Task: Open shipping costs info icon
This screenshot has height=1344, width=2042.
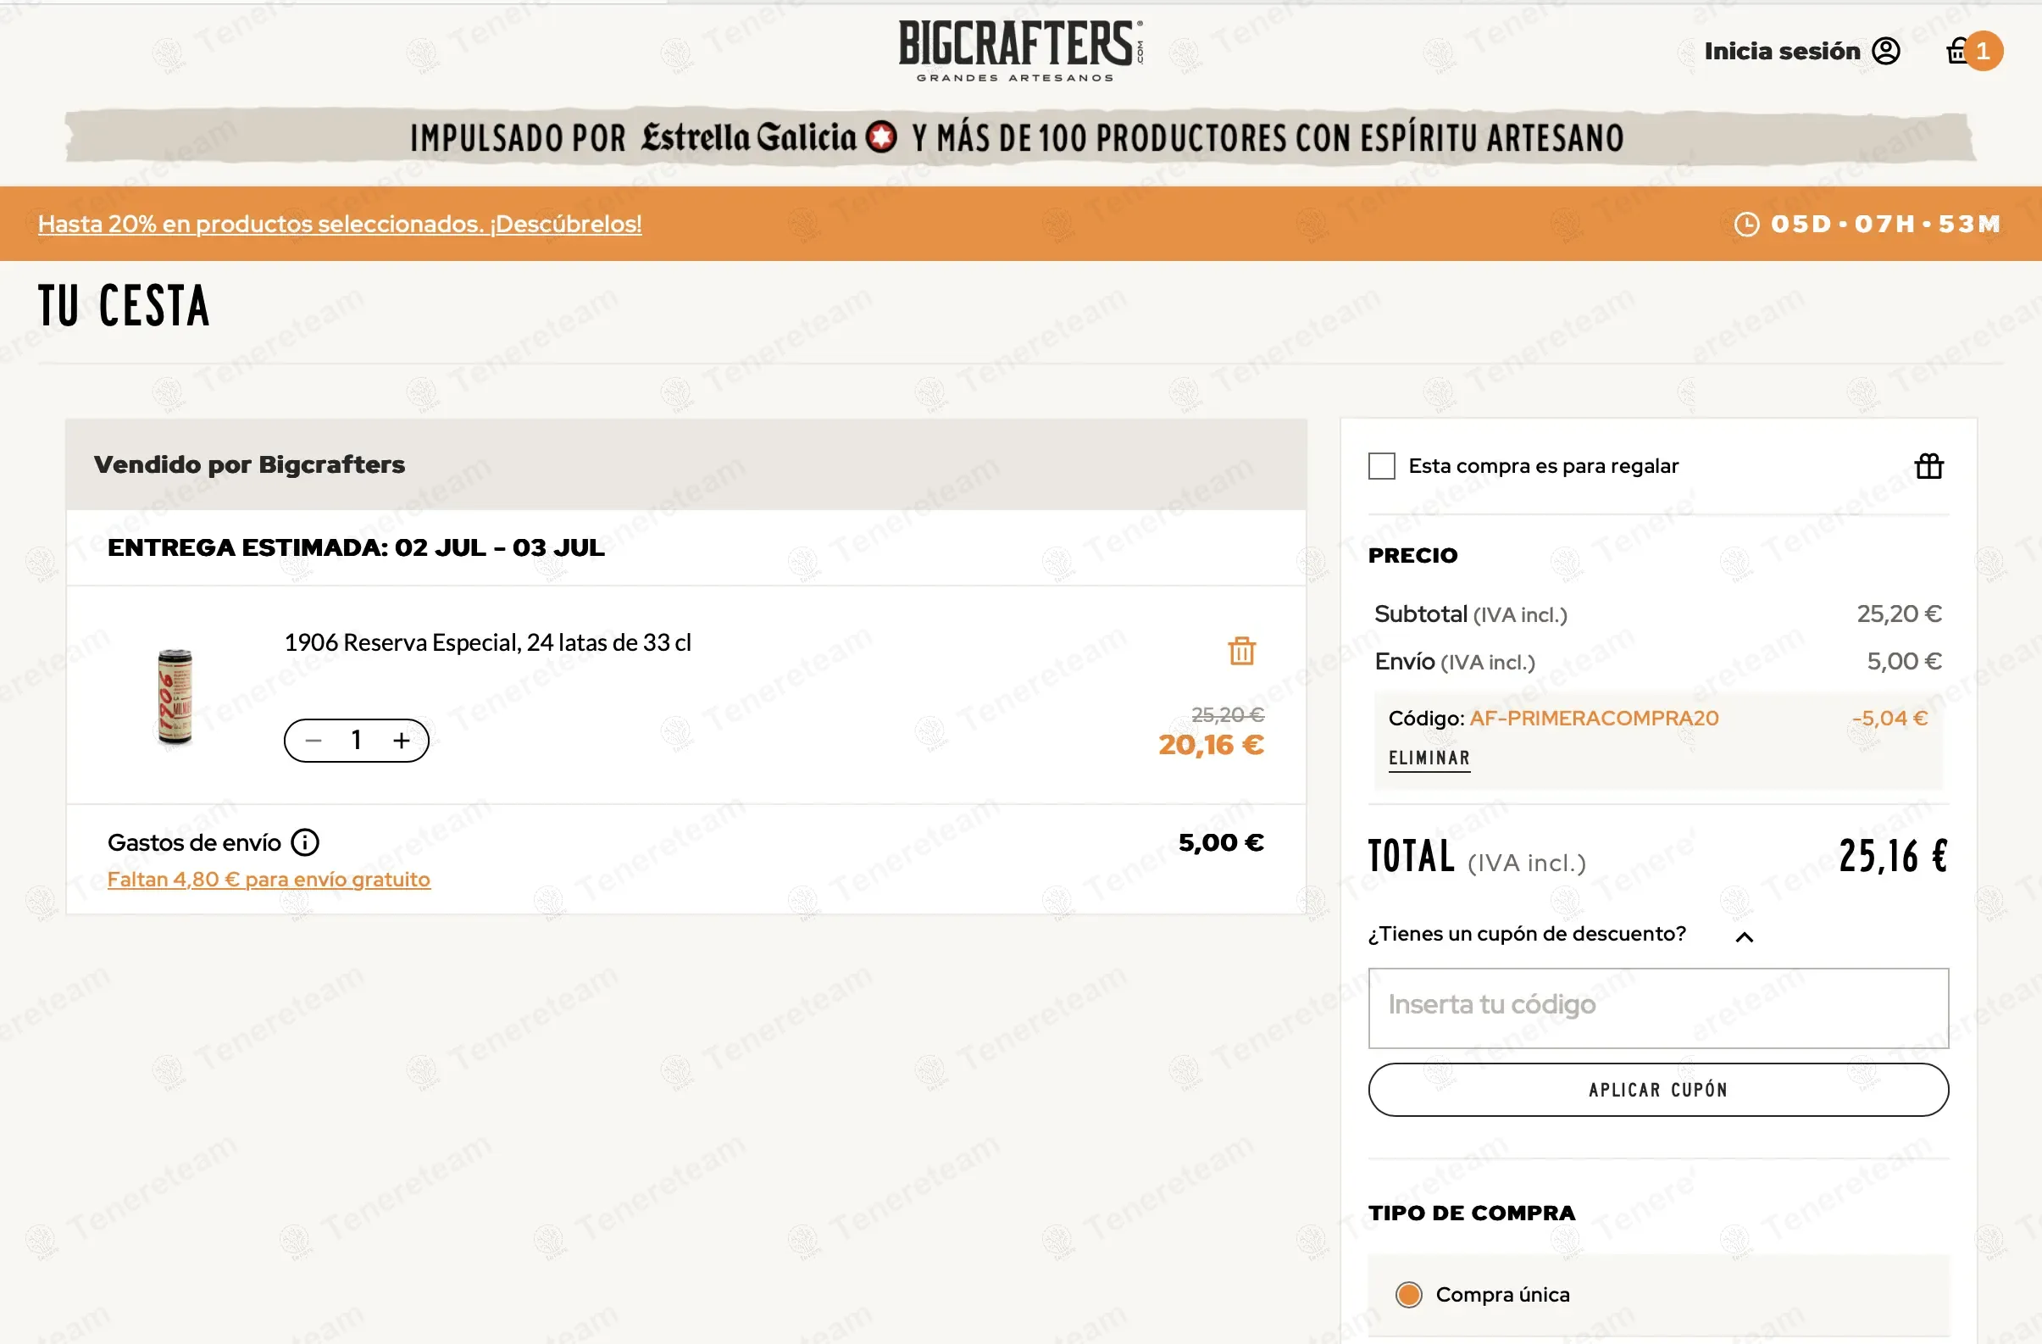Action: click(304, 843)
